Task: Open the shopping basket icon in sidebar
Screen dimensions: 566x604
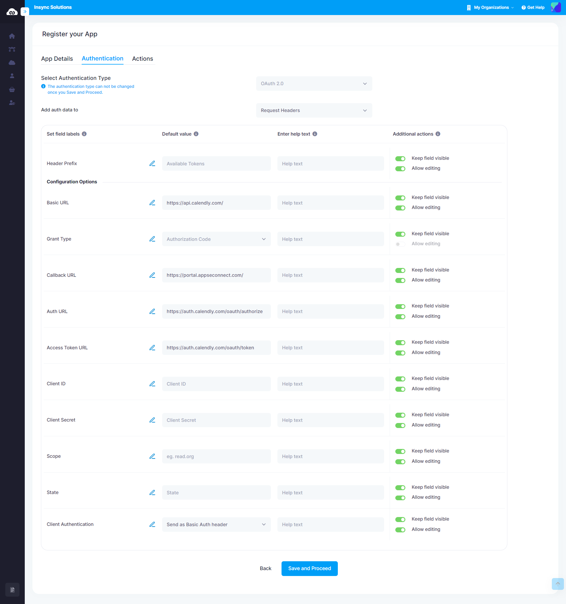Action: tap(12, 89)
